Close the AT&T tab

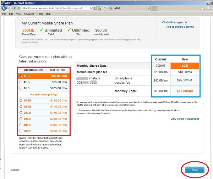[x=148, y=8]
